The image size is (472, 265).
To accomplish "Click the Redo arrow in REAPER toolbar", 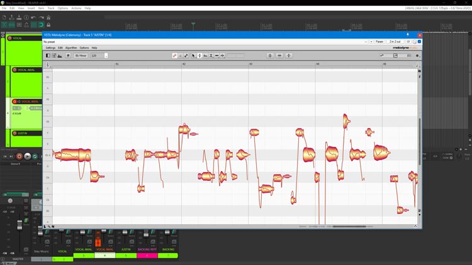I will click(x=42, y=18).
